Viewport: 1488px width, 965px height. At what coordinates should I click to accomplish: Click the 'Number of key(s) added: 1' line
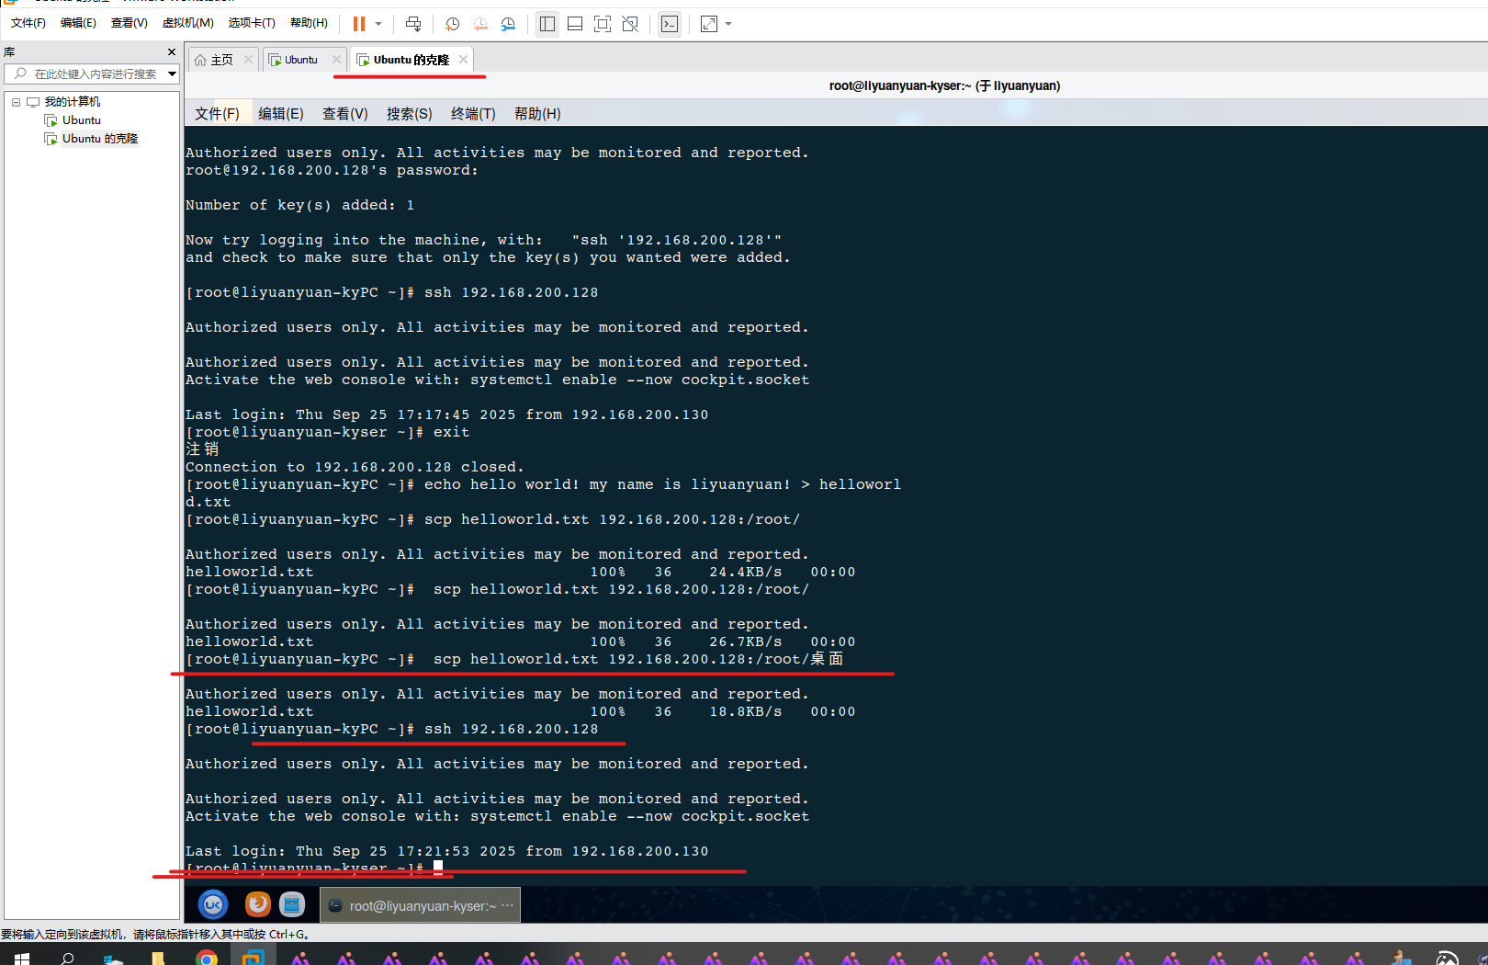tap(299, 205)
